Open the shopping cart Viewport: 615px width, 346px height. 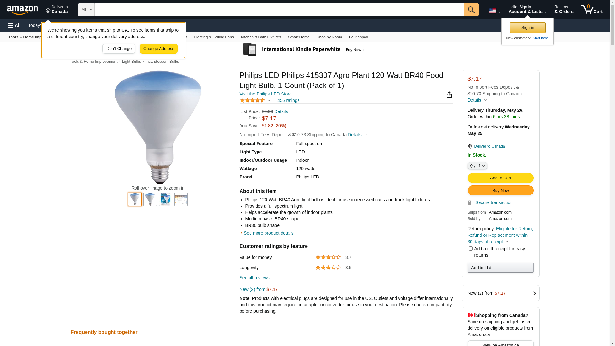click(x=592, y=10)
